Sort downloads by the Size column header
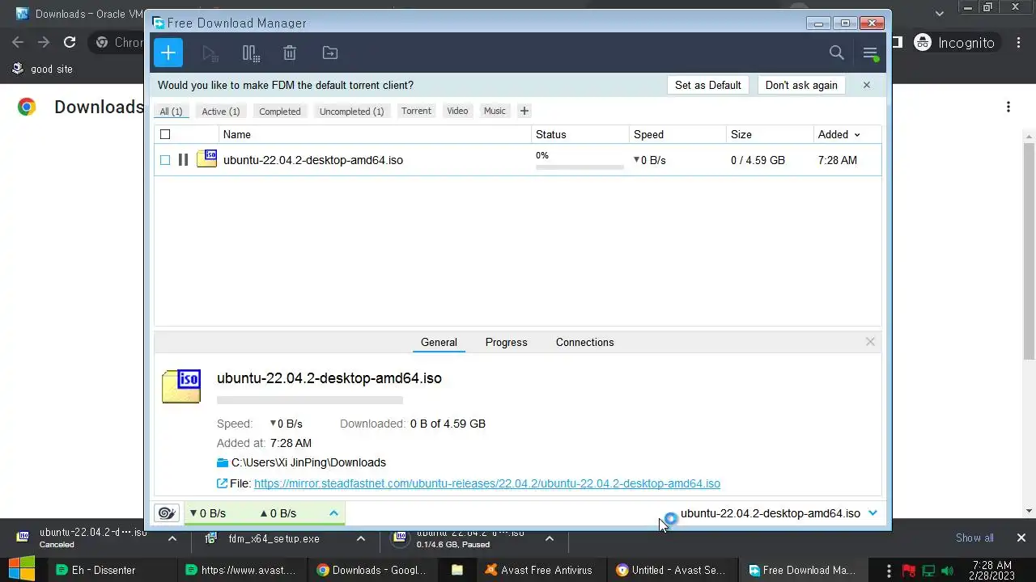 (x=770, y=134)
